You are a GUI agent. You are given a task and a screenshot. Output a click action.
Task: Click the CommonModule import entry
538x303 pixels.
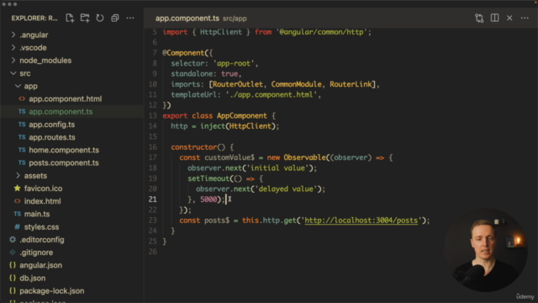297,84
